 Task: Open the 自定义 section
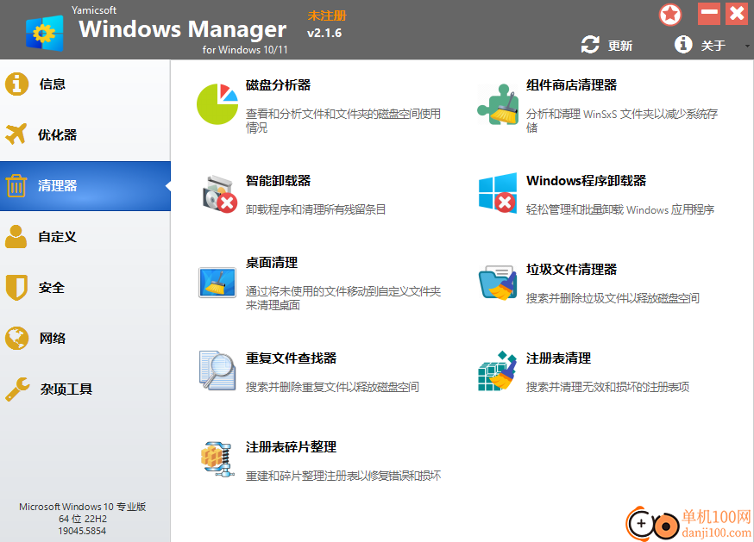click(x=85, y=237)
